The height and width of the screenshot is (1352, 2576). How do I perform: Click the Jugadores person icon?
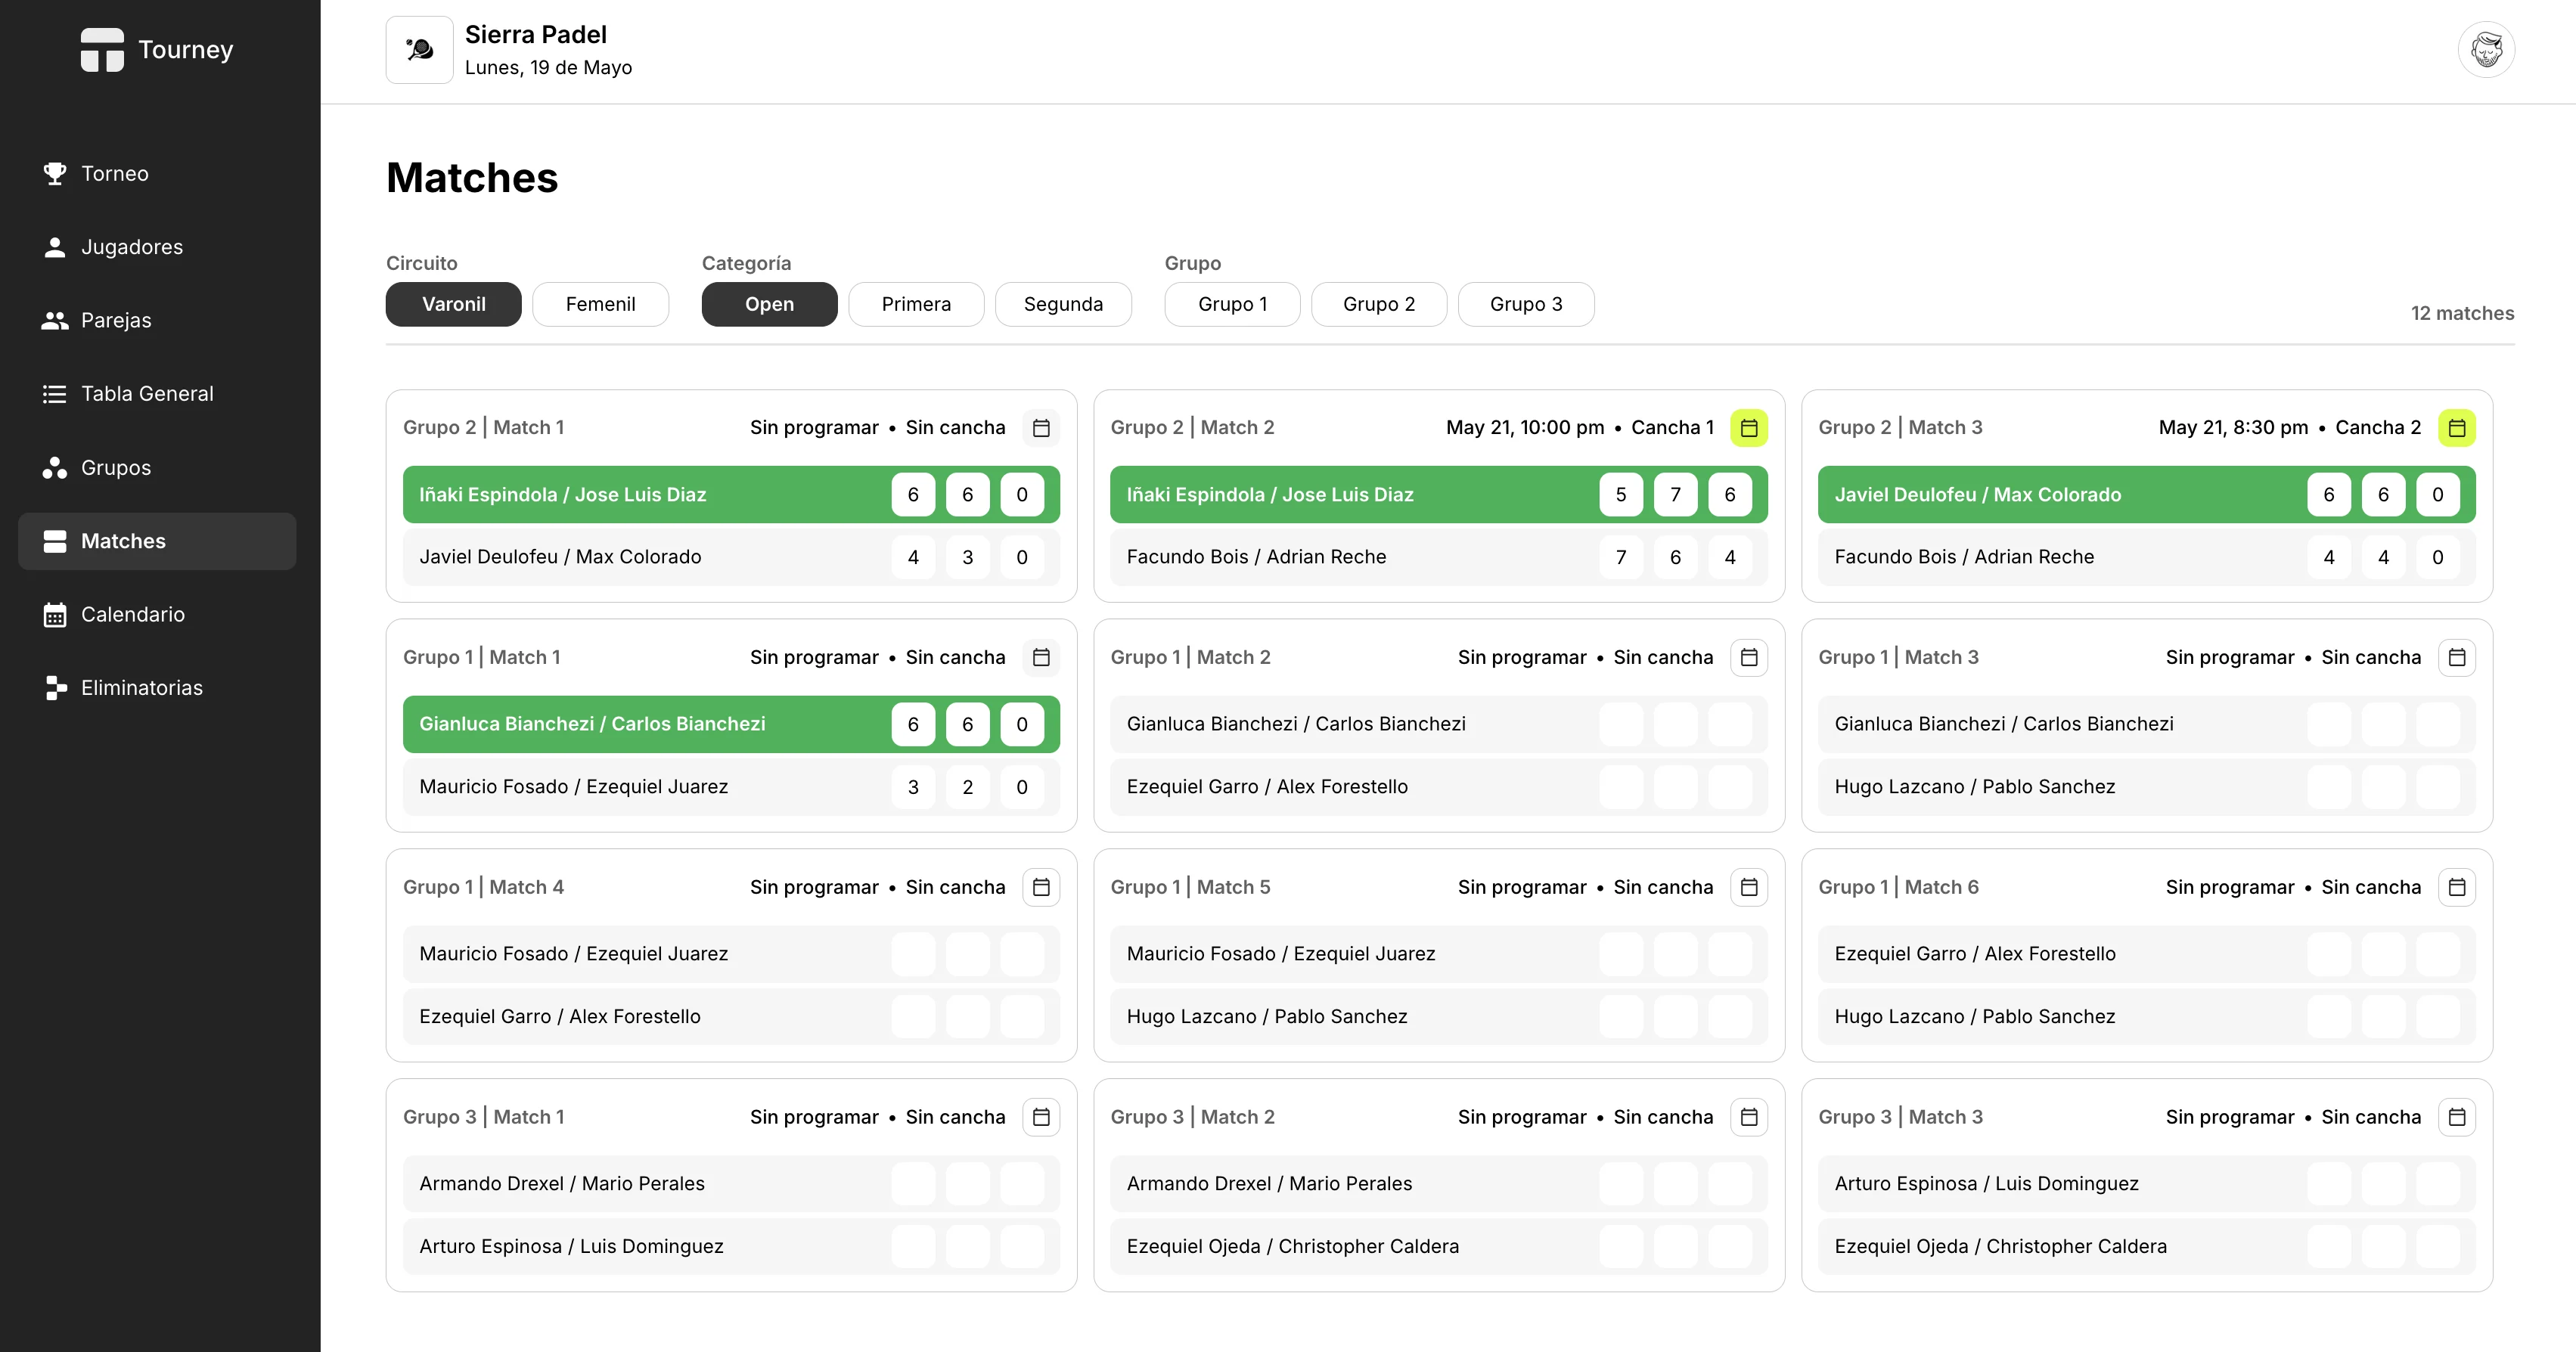pos(55,247)
